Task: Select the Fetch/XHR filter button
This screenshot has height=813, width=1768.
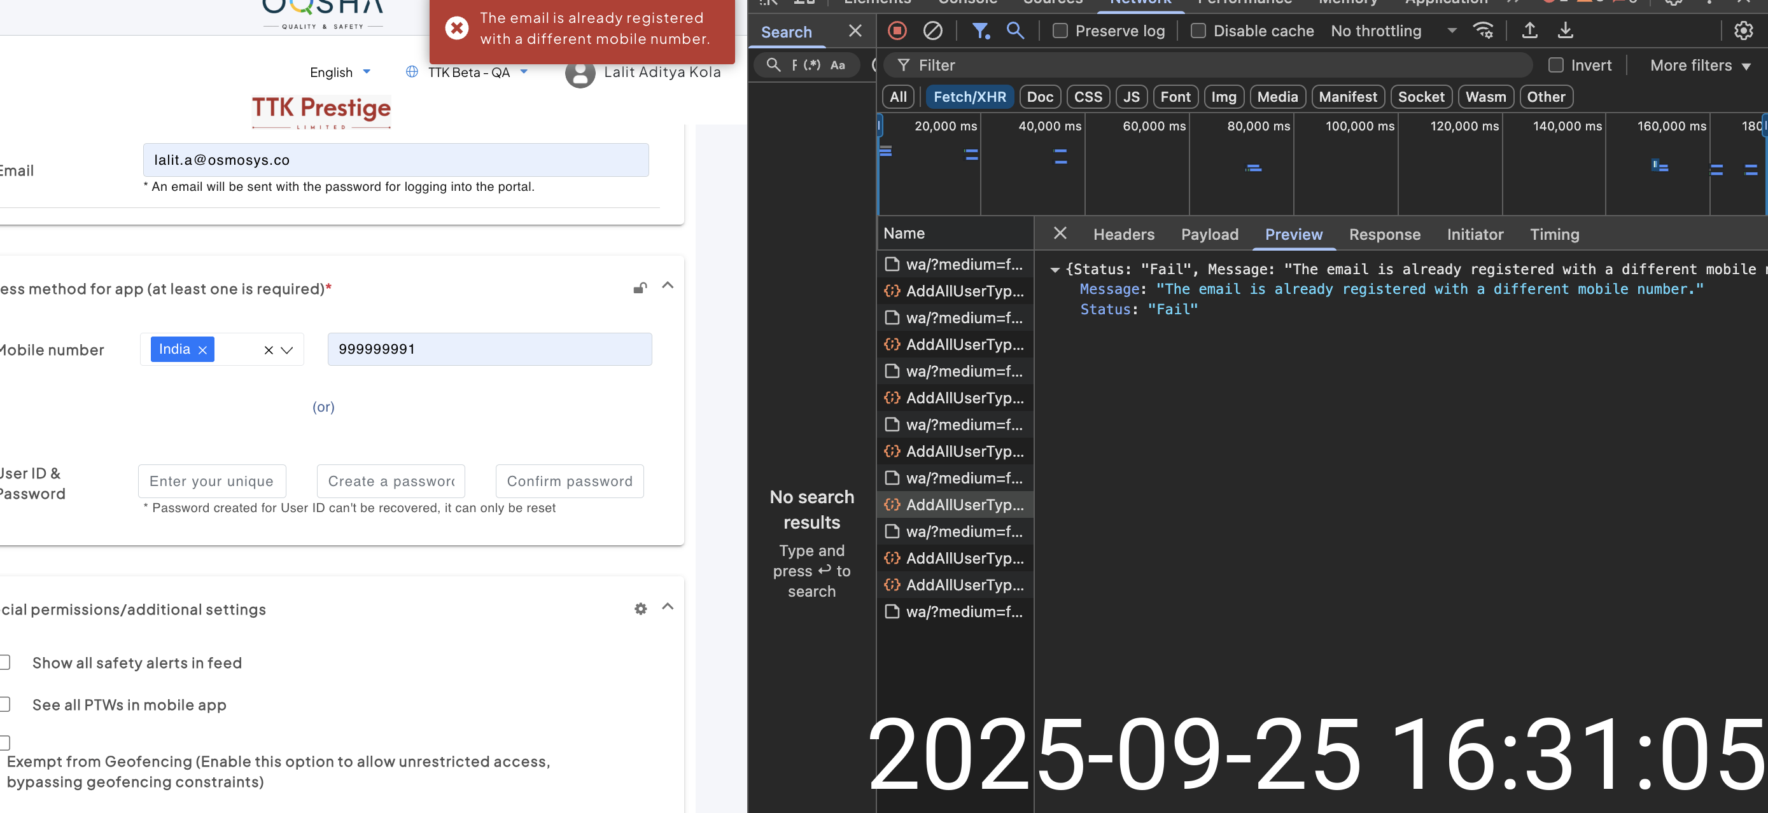Action: pos(969,97)
